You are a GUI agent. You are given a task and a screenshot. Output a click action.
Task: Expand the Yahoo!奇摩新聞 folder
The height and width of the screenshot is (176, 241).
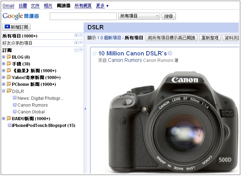pyautogui.click(x=4, y=77)
